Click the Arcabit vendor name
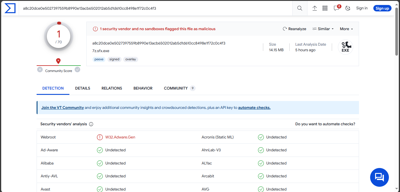 pos(208,176)
